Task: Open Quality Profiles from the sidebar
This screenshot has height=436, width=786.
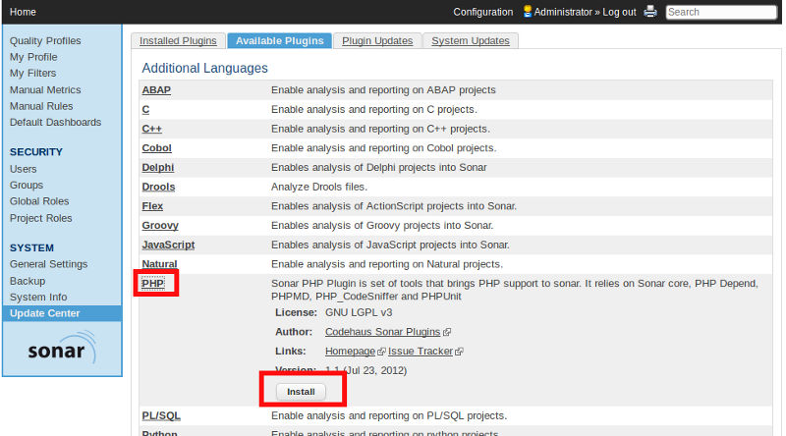Action: (45, 40)
